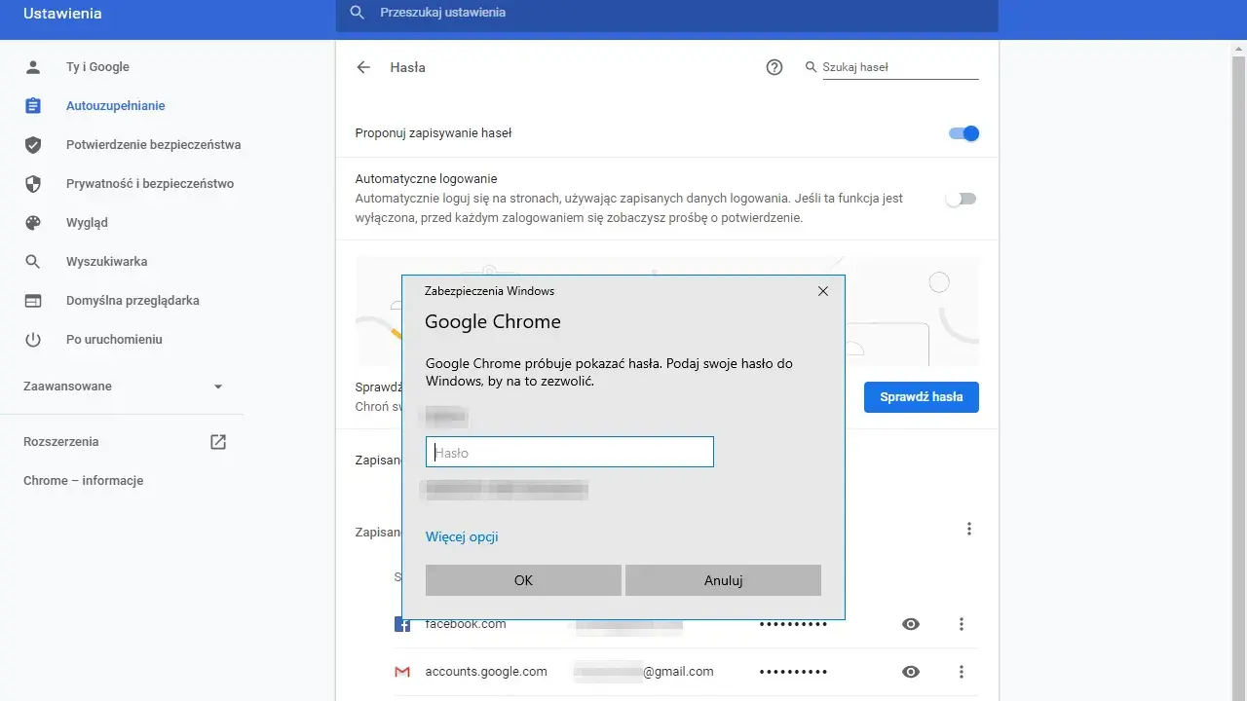The height and width of the screenshot is (701, 1247).
Task: Go back using the arrow beside Hasła
Action: pos(363,67)
